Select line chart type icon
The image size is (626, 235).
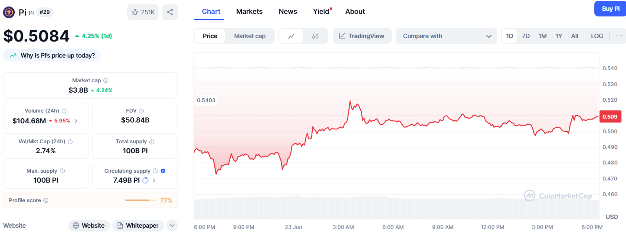coord(292,36)
